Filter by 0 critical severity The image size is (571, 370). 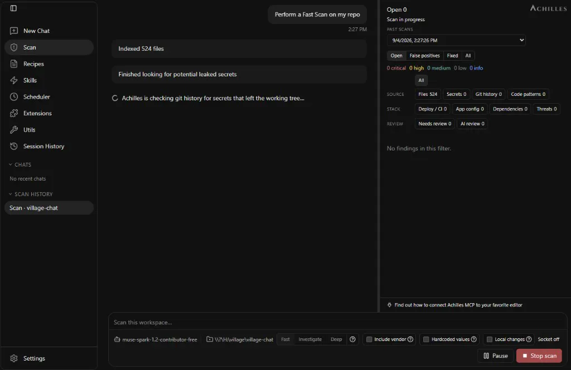pos(396,68)
